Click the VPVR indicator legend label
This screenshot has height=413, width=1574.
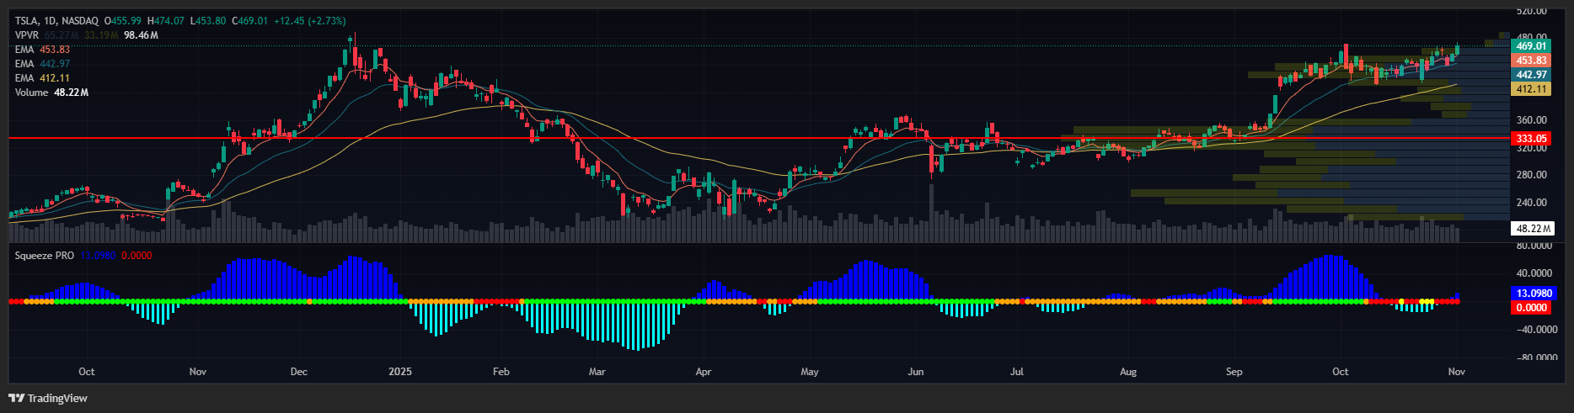point(27,35)
